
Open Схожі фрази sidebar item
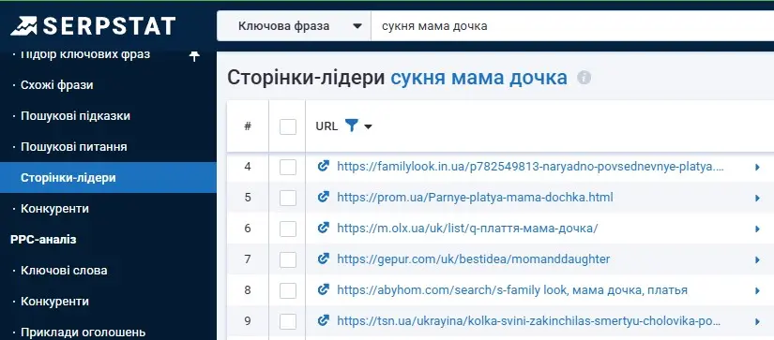(x=57, y=85)
